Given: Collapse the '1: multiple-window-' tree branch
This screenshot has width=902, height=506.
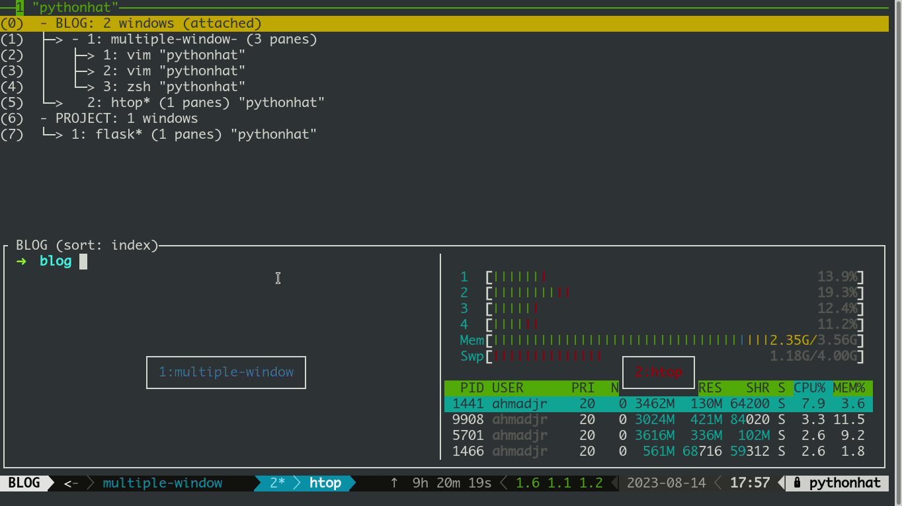Looking at the screenshot, I should click(x=75, y=40).
